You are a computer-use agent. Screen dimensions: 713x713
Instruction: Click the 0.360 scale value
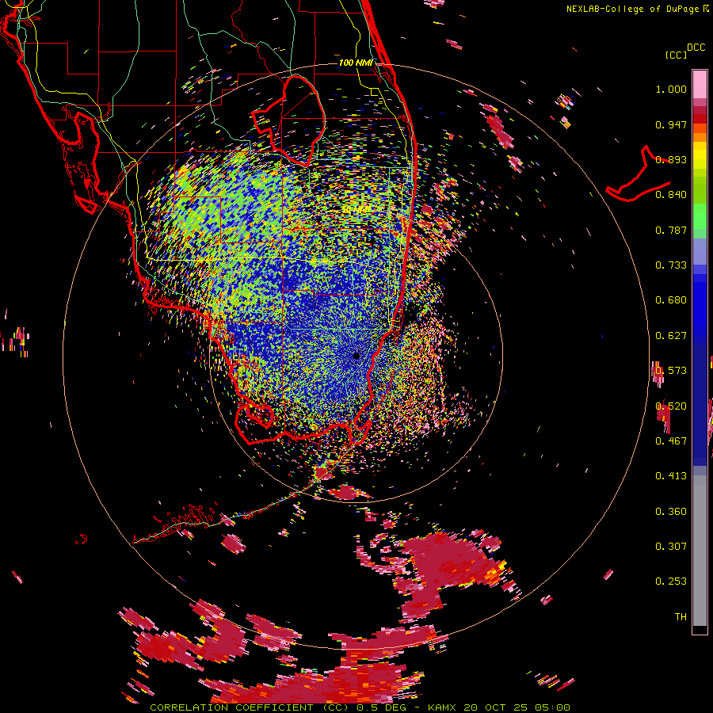(671, 512)
